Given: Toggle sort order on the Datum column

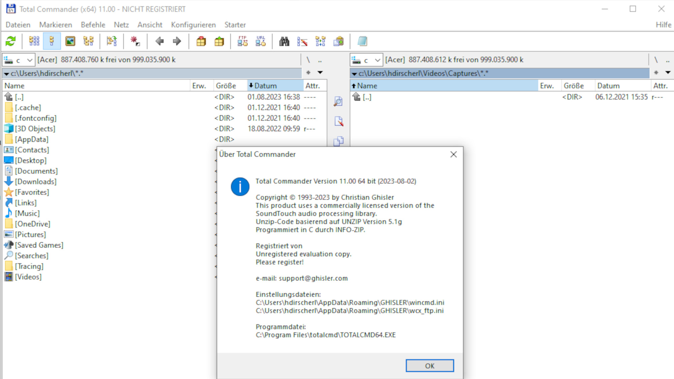Looking at the screenshot, I should 266,85.
